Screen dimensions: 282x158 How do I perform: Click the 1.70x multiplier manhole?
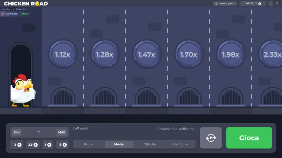coord(189,54)
